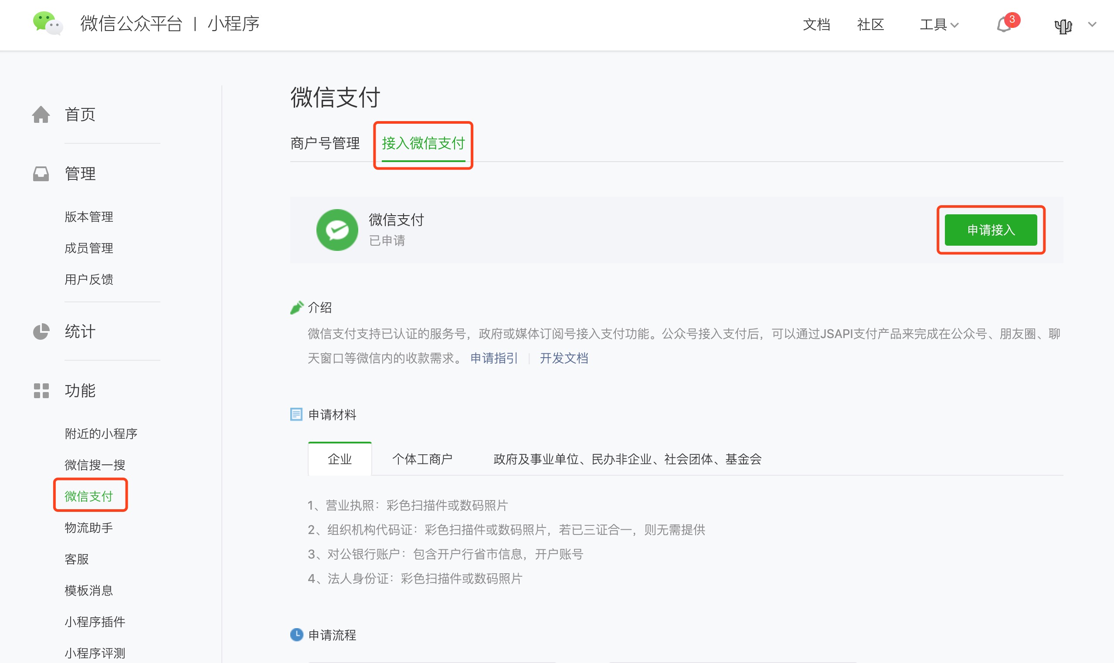1114x663 pixels.
Task: Click the 营业执照 requirement line
Action: (x=408, y=505)
